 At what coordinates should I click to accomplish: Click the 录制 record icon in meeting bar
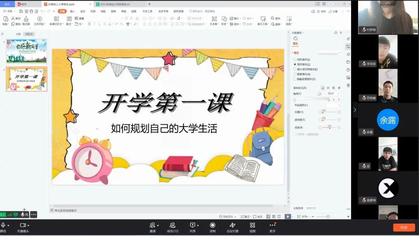coord(212,225)
